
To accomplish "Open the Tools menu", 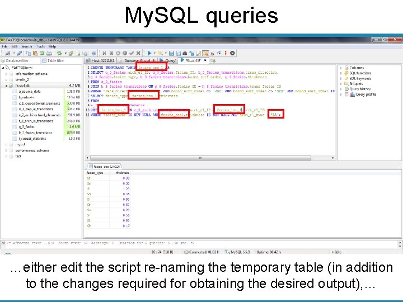I will [x=40, y=46].
